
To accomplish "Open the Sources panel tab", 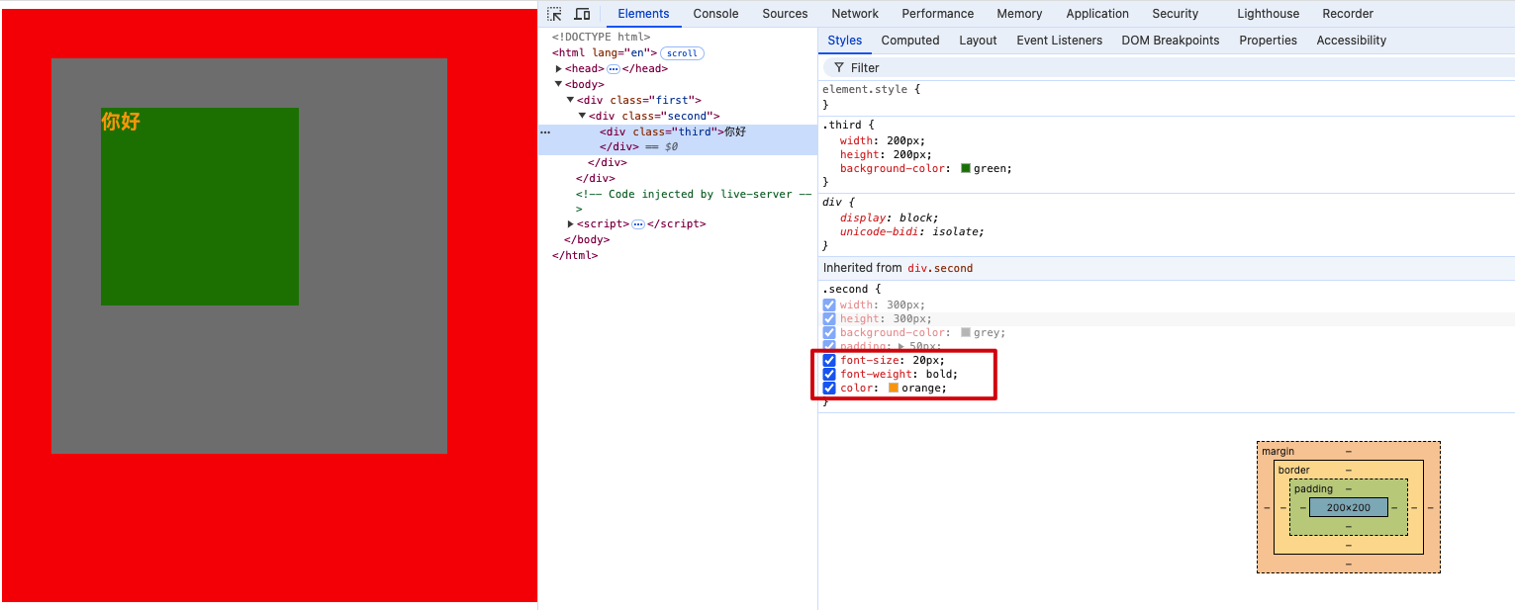I will pyautogui.click(x=785, y=14).
